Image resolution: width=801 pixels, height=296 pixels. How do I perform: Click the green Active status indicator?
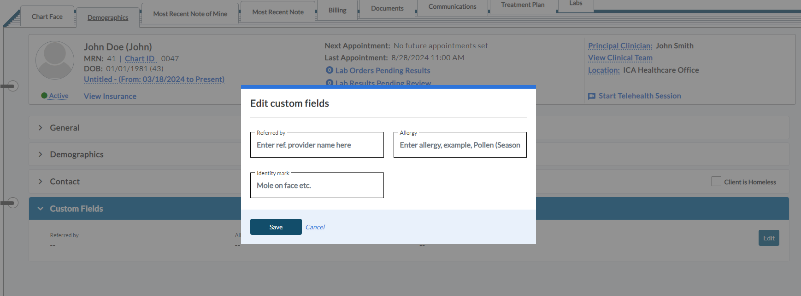[44, 96]
